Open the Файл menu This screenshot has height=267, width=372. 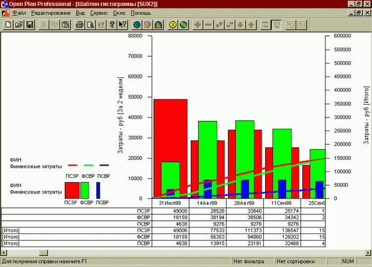19,13
